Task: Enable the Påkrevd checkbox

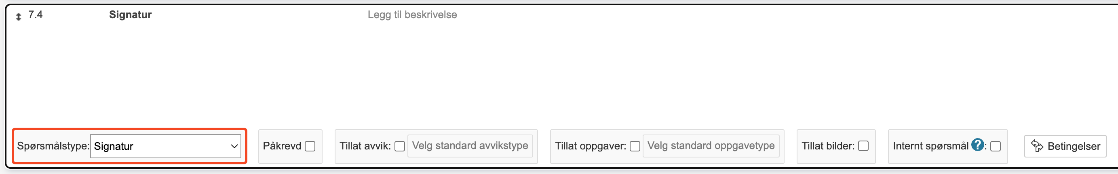Action: pyautogui.click(x=310, y=146)
